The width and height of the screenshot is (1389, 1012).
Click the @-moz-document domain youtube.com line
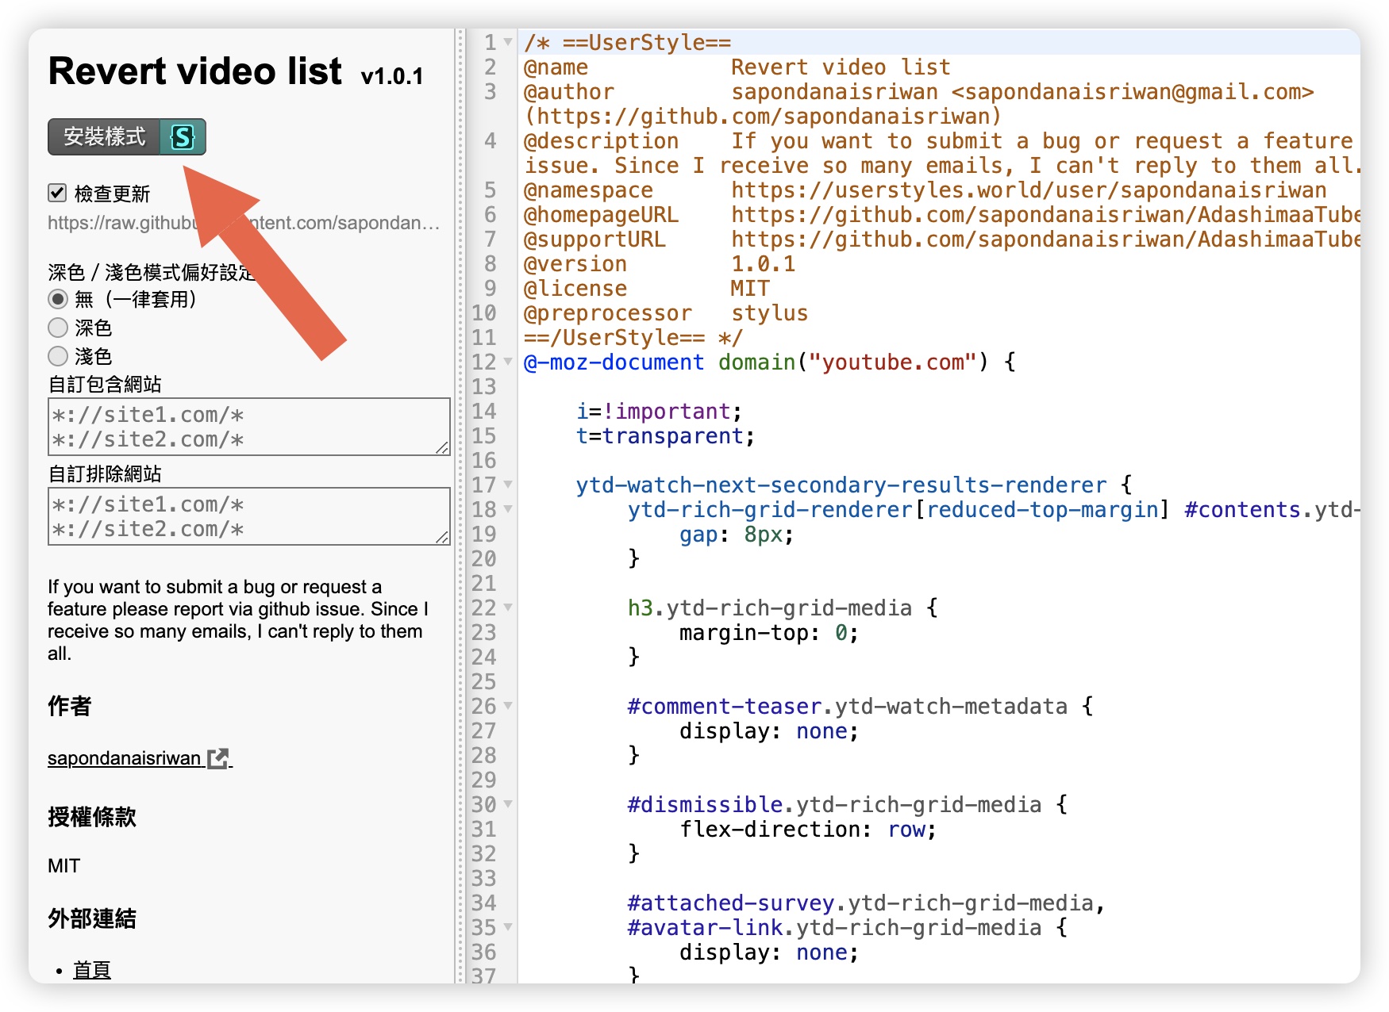pos(768,362)
